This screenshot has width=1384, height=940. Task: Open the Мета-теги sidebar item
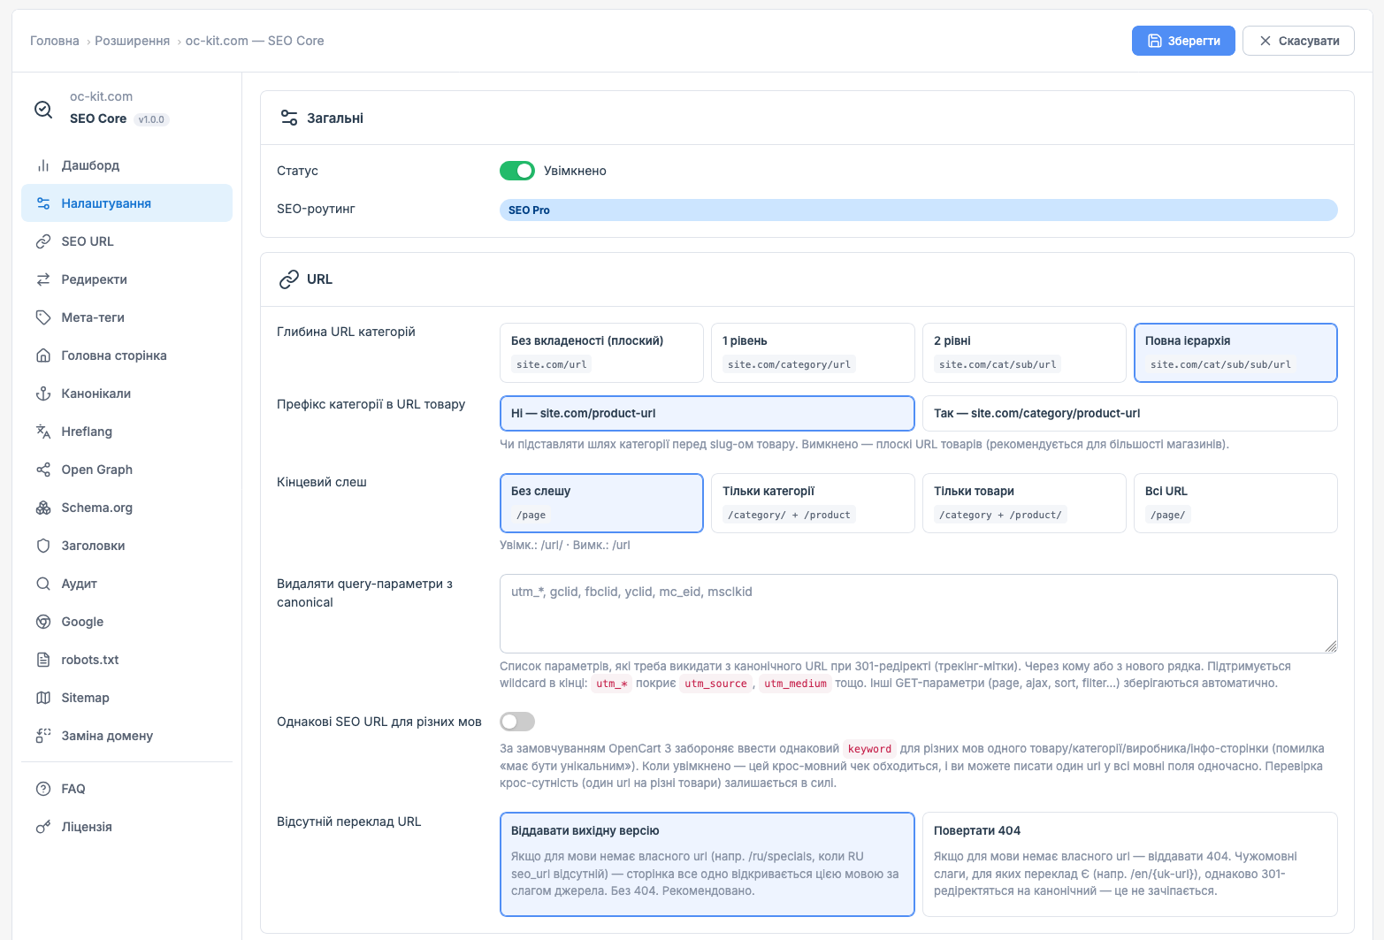(x=126, y=317)
